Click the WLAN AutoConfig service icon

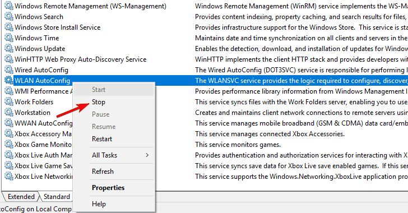9,81
